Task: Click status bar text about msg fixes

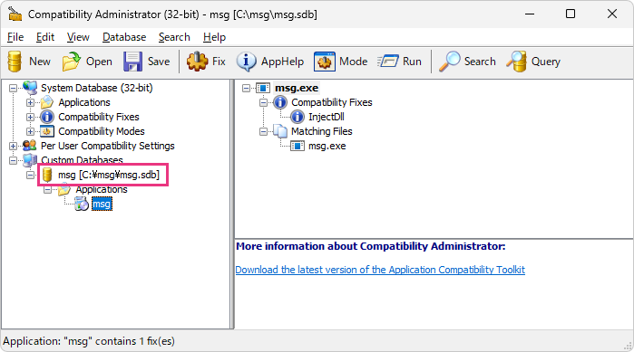Action: tap(89, 341)
